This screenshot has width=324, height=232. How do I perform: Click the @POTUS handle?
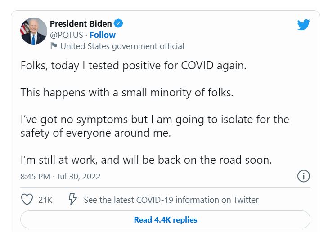[67, 35]
